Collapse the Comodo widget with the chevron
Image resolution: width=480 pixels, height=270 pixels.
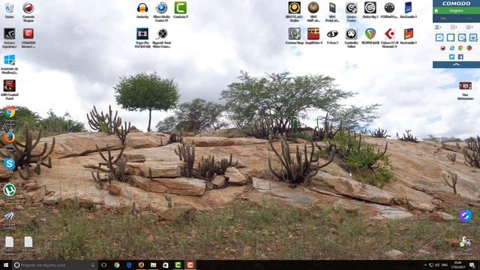[x=456, y=64]
